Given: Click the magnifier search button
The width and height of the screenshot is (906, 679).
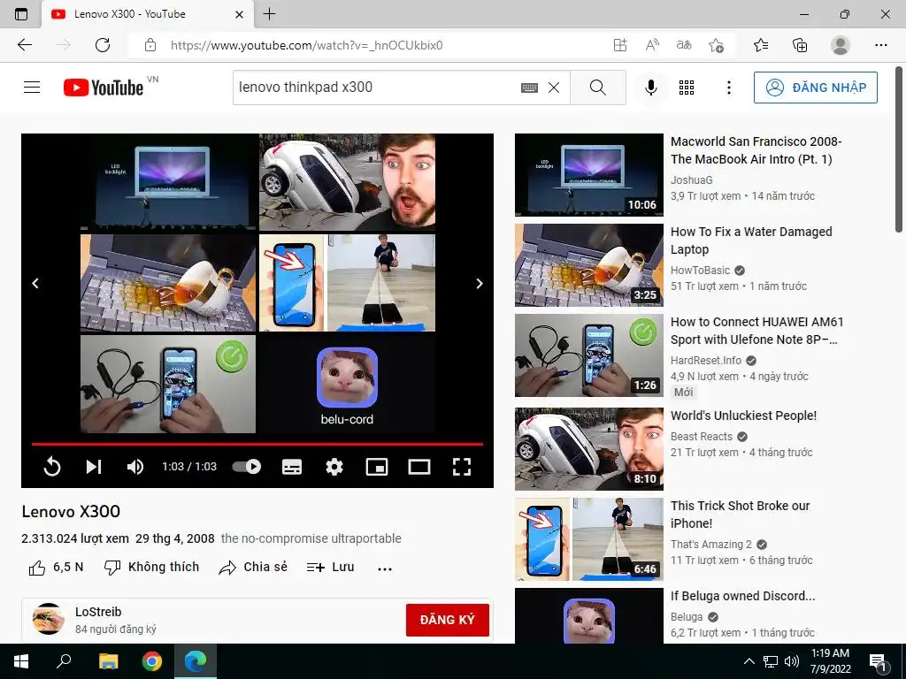Looking at the screenshot, I should point(598,88).
